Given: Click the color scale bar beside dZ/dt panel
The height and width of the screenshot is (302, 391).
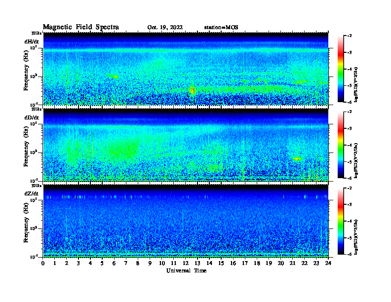Looking at the screenshot, I should click(340, 221).
